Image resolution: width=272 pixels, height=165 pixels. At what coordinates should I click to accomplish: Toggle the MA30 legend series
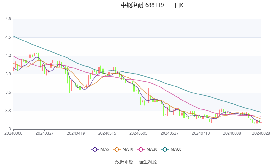point(147,149)
